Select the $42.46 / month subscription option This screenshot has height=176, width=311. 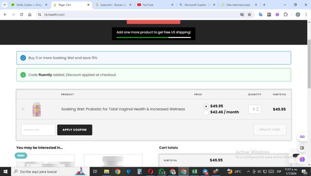(x=206, y=113)
